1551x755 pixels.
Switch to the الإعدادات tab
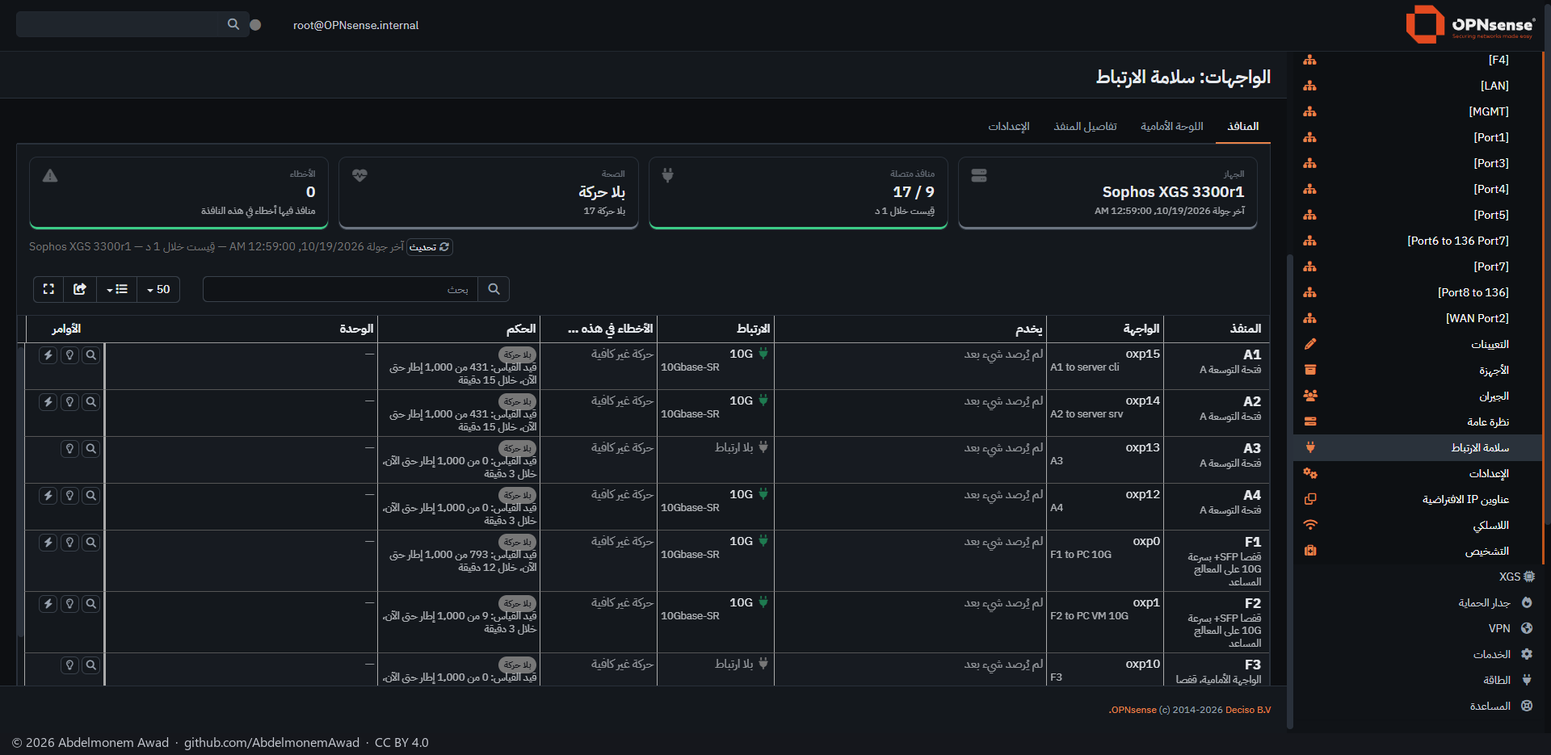click(x=1009, y=127)
